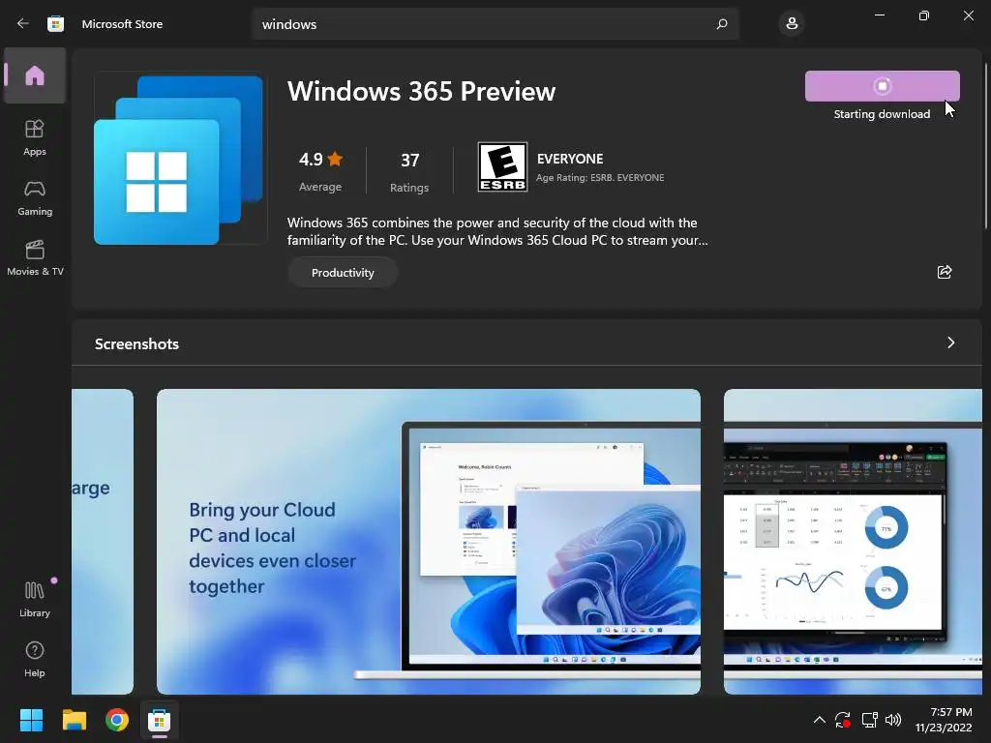Open Help from the sidebar
Viewport: 991px width, 743px height.
point(35,659)
